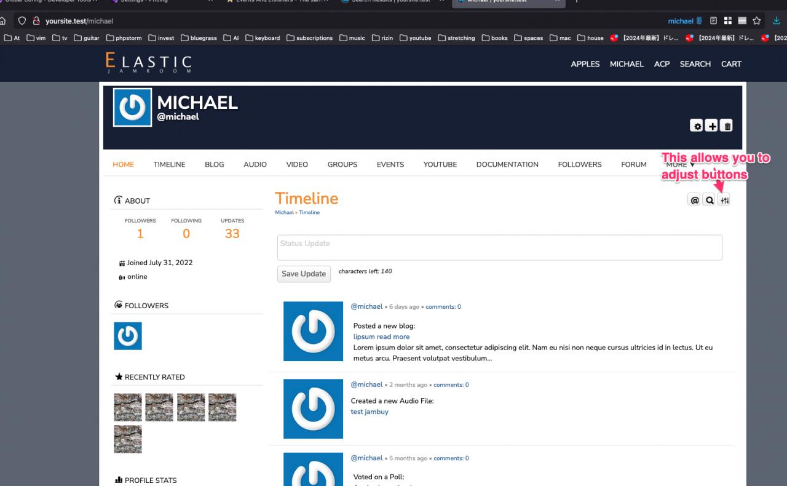This screenshot has width=787, height=486.
Task: Open the 'test jambuy' audio link
Action: [x=369, y=412]
